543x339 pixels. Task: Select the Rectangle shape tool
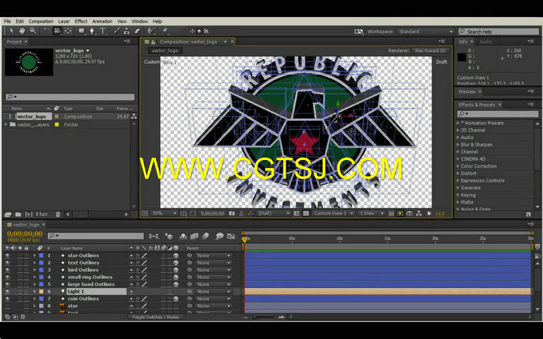point(81,31)
